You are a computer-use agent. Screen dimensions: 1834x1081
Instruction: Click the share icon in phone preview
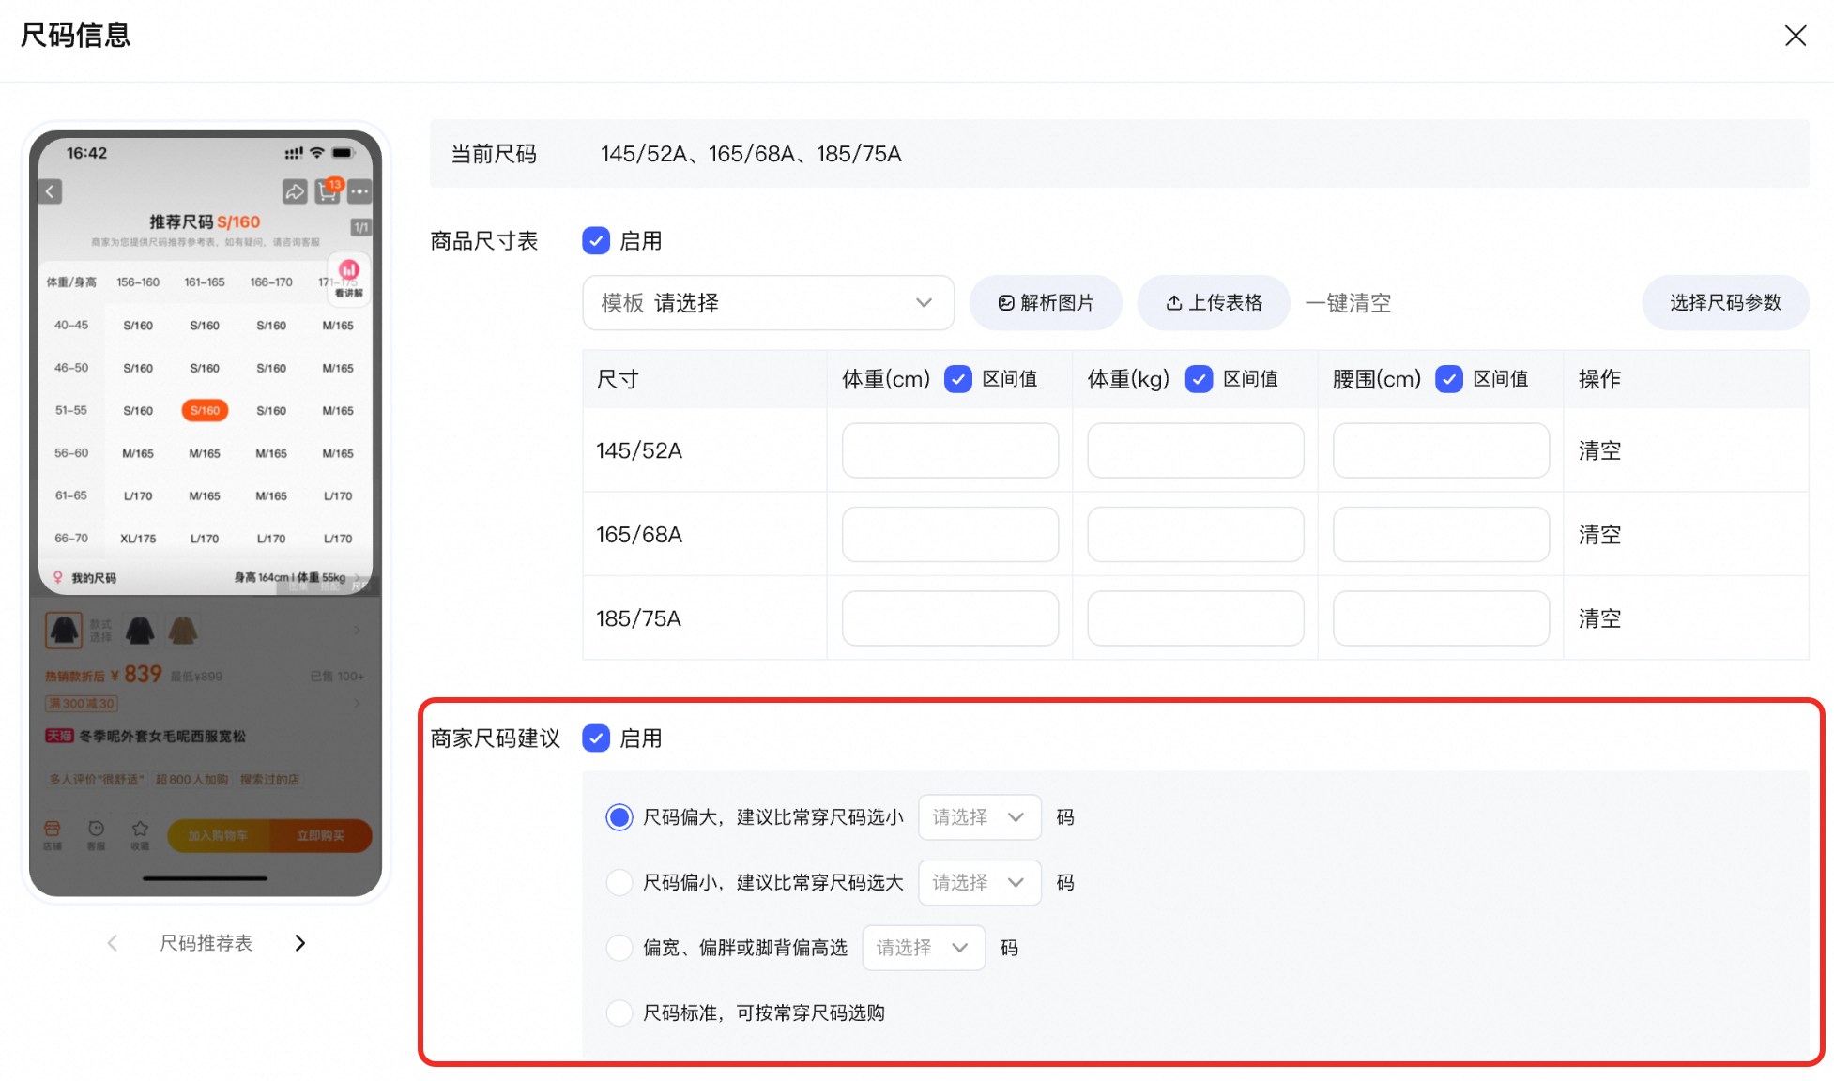[x=295, y=192]
